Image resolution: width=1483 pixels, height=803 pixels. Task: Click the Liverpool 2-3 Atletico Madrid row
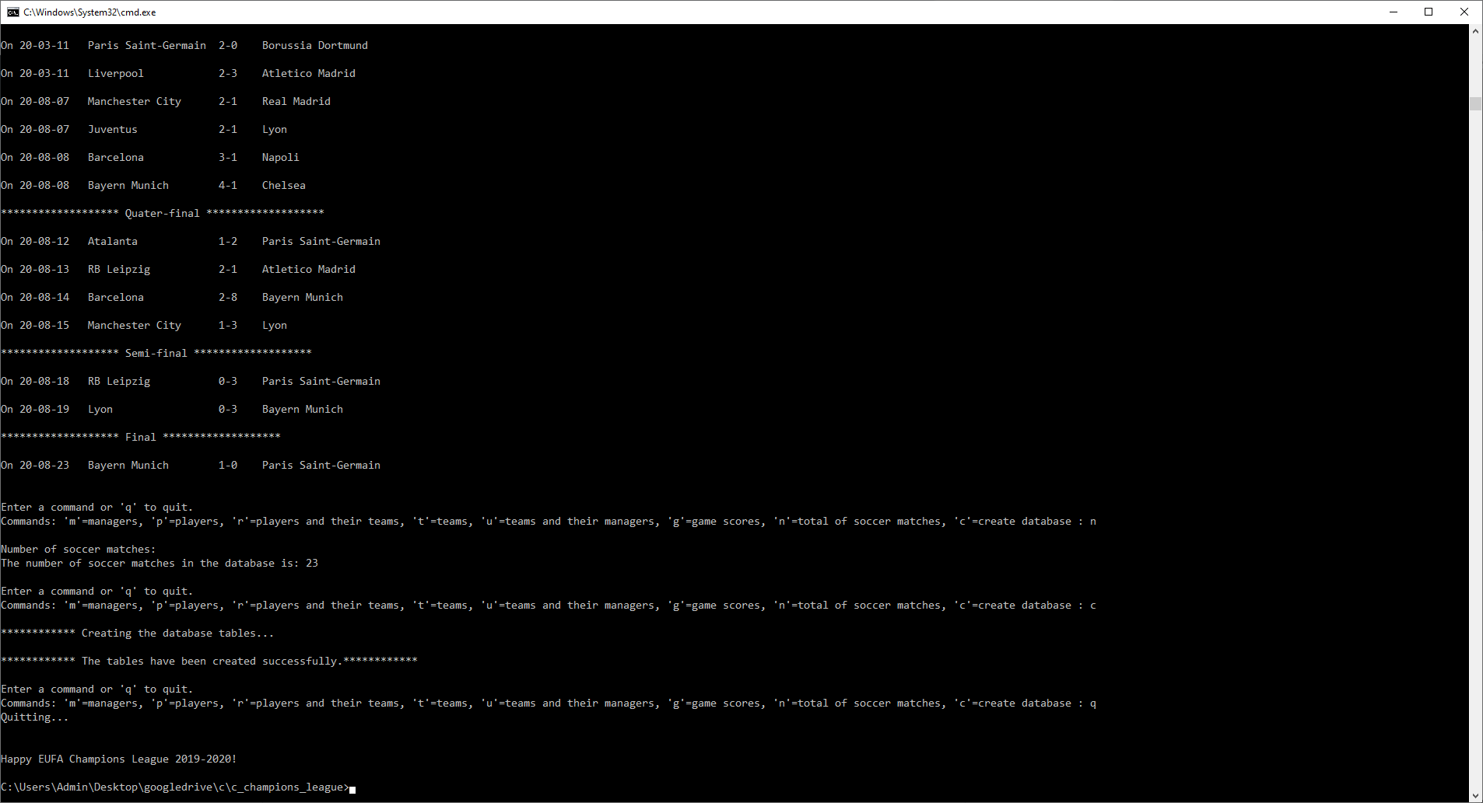(x=178, y=73)
